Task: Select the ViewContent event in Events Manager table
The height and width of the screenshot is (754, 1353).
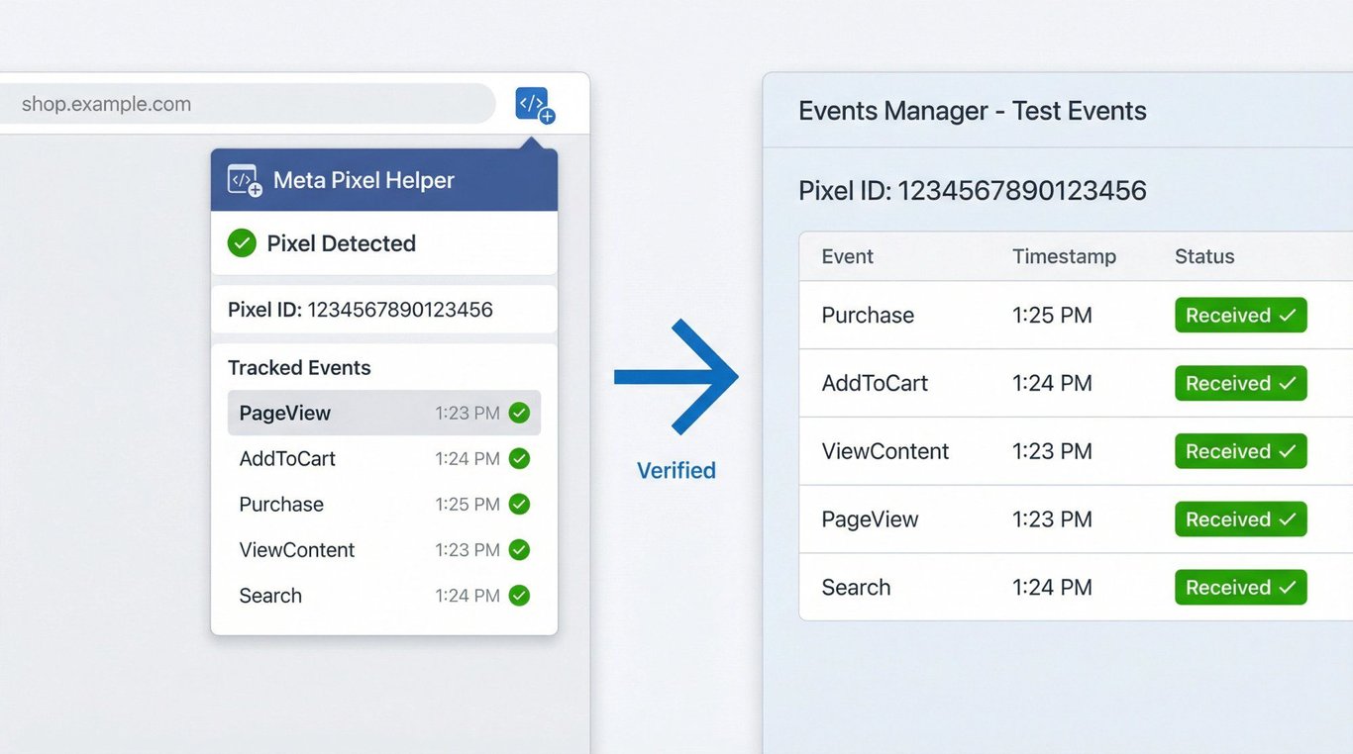Action: tap(885, 452)
